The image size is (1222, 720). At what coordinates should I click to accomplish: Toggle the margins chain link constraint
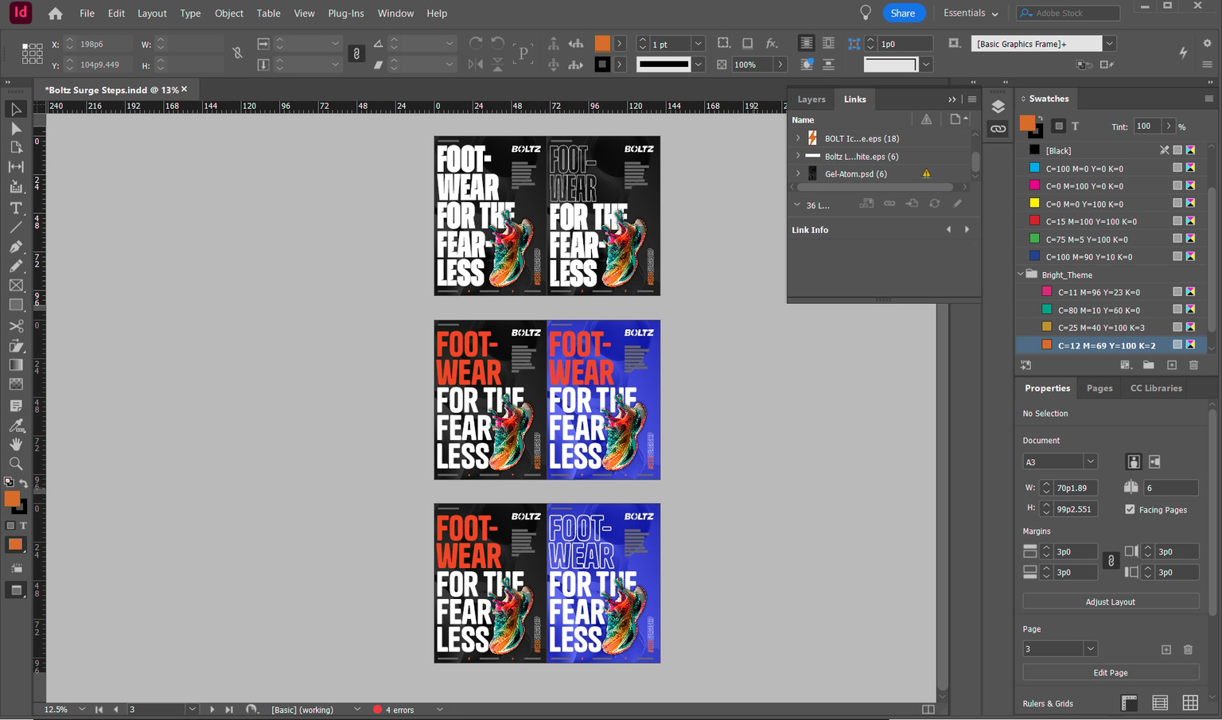(x=1111, y=561)
